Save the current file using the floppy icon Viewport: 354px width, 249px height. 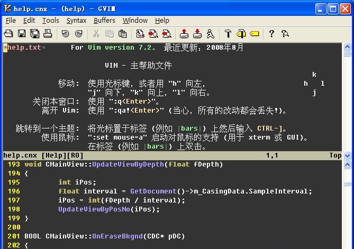pyautogui.click(x=22, y=34)
